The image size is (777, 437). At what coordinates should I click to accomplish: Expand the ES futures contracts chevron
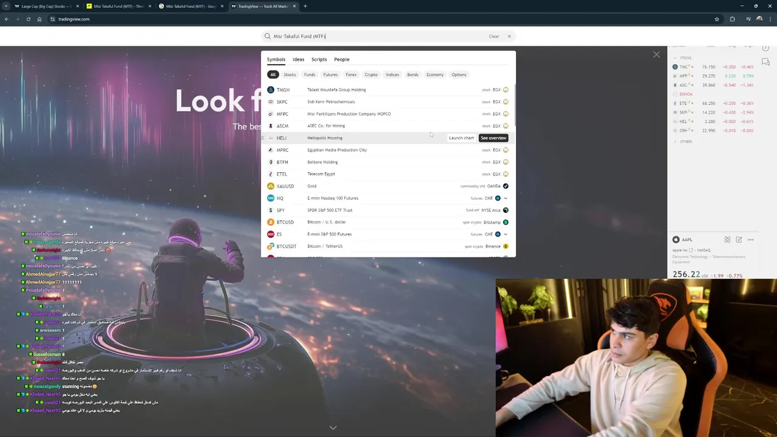point(506,234)
